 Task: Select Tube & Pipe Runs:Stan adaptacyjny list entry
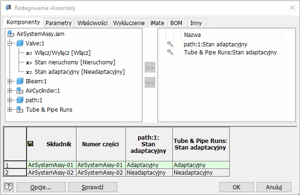pos(230,52)
